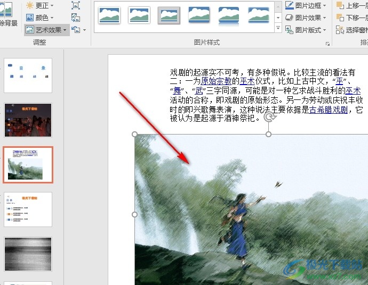
Task: Click 上移一层 bring forward button
Action: pos(352,5)
